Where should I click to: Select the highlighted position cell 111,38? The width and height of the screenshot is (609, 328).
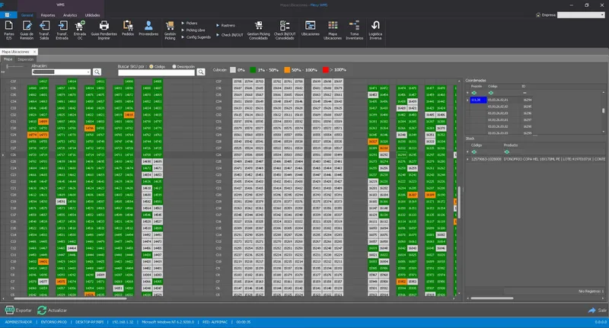pyautogui.click(x=478, y=100)
